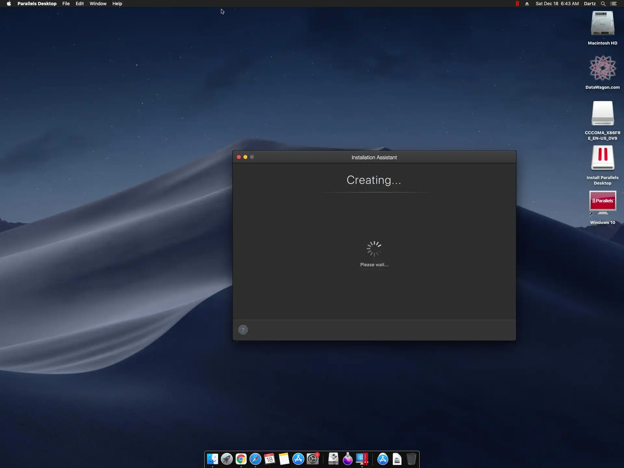Open Boot Camp Assistant in dock
This screenshot has width=624, height=468.
click(333, 459)
